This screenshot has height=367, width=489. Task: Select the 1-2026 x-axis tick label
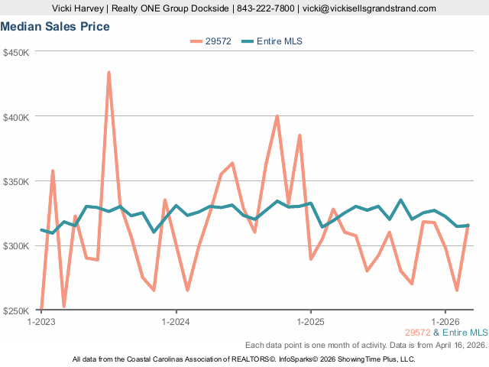(x=445, y=322)
